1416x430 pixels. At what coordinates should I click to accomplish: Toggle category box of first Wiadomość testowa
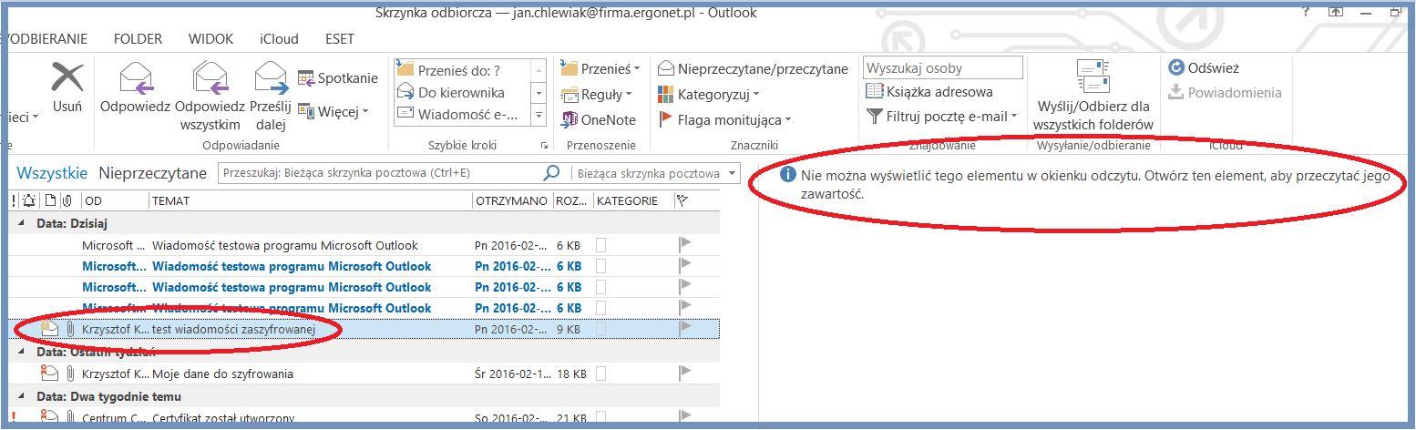[x=600, y=245]
